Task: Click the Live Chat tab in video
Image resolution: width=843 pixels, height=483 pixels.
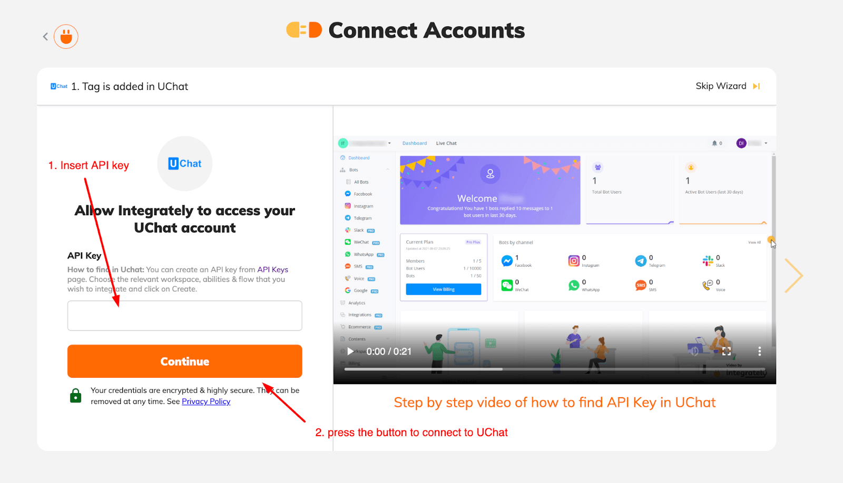Action: point(446,143)
